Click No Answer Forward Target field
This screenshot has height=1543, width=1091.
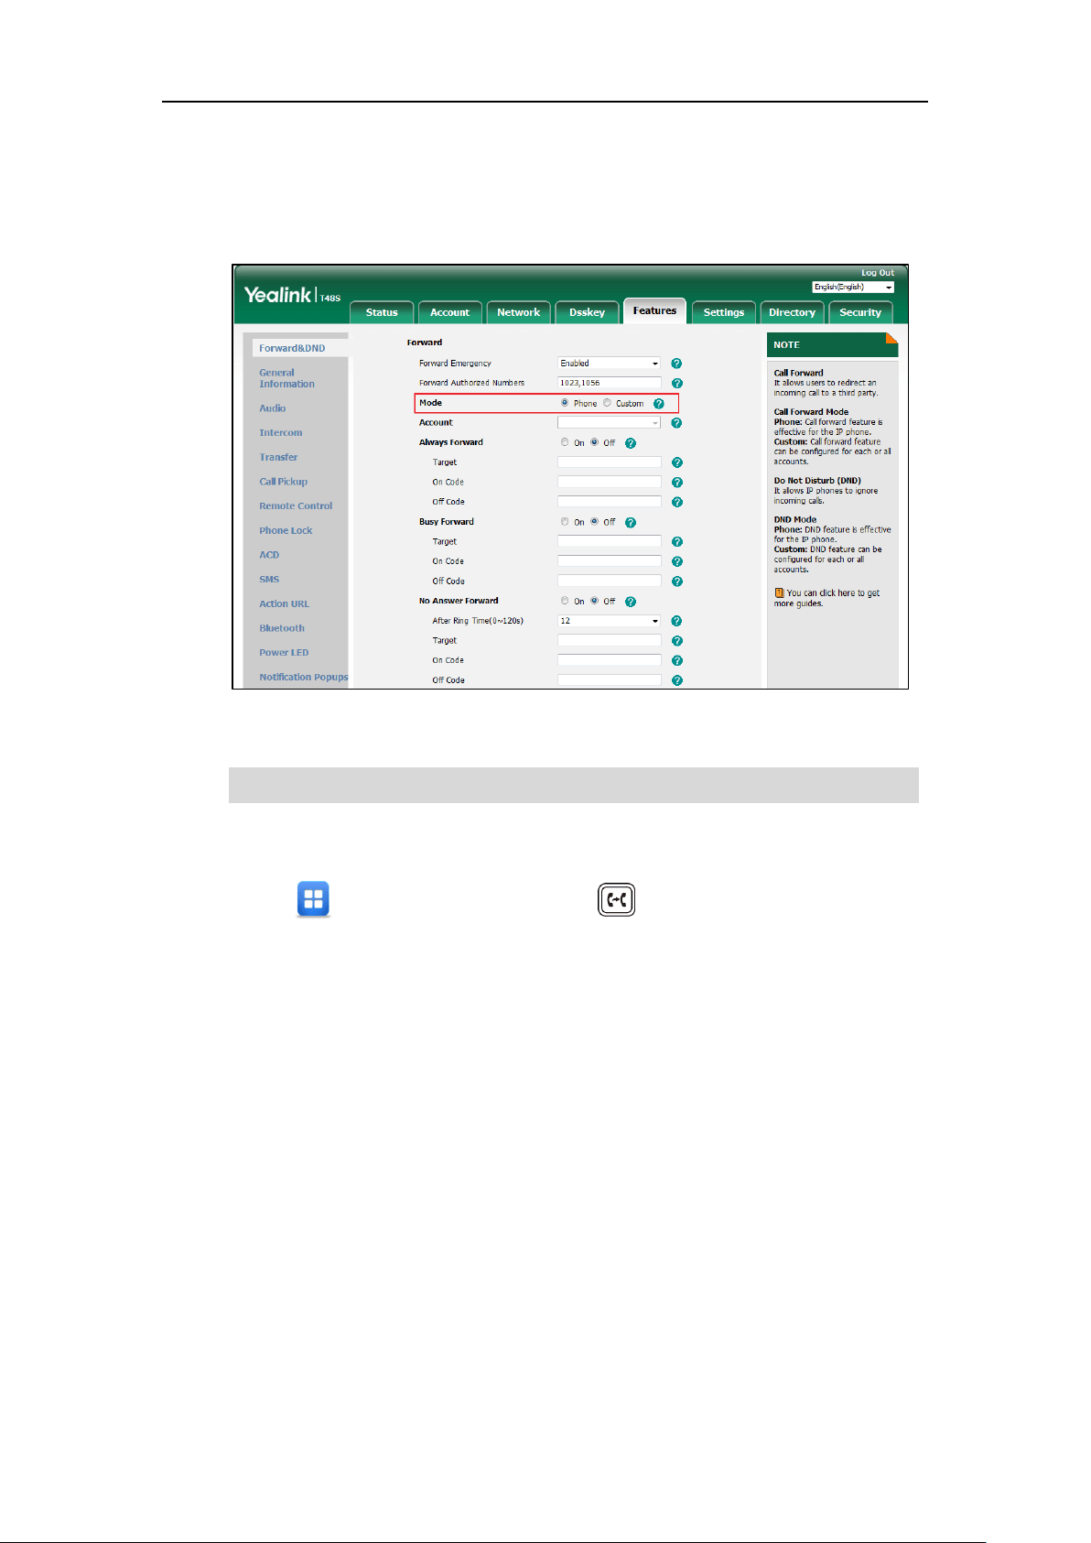[x=609, y=641]
